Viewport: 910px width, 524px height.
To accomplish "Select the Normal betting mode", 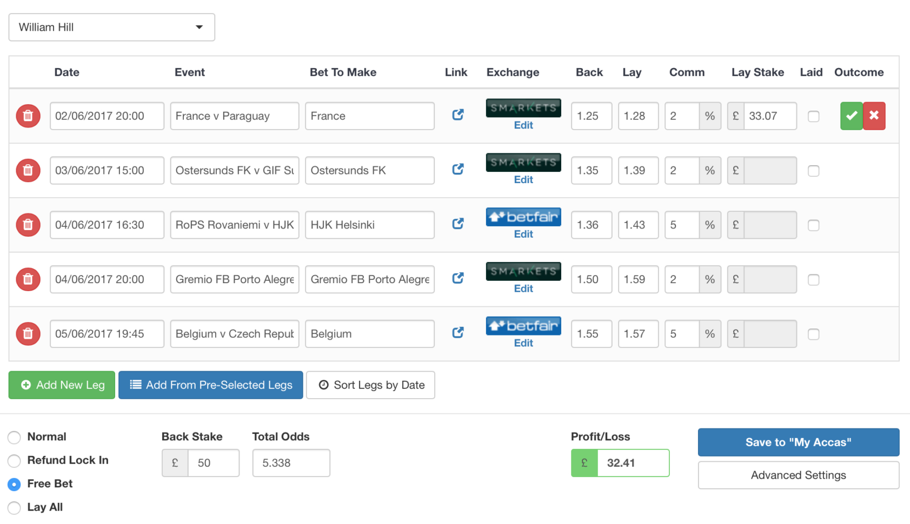I will (x=14, y=437).
